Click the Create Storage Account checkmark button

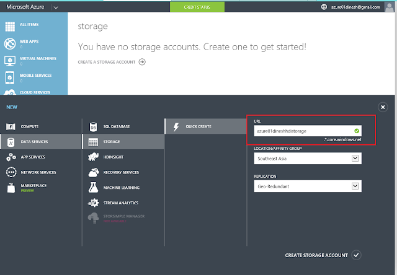(x=355, y=255)
